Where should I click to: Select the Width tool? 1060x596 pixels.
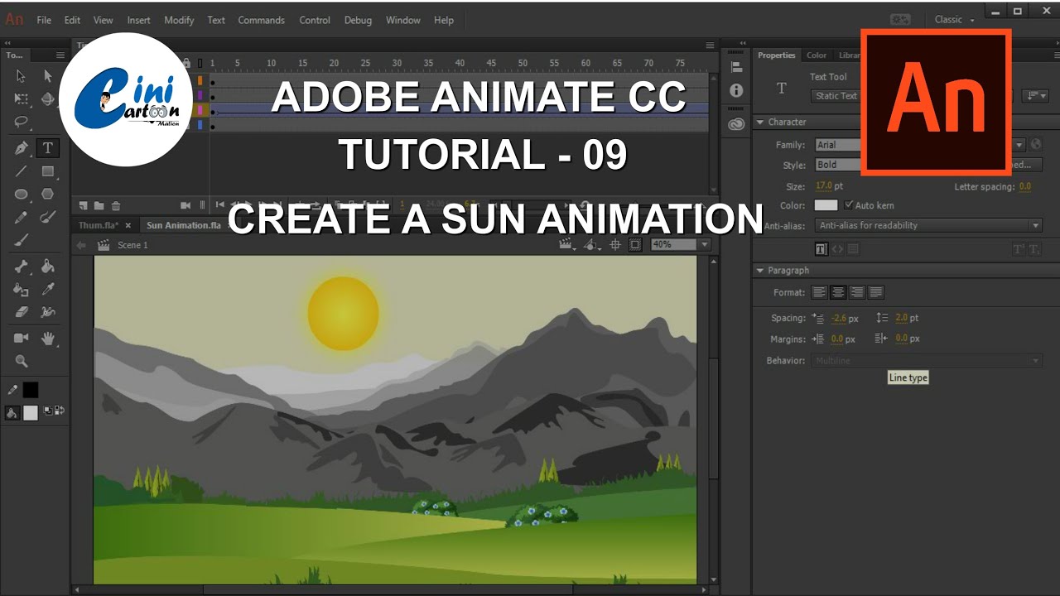[x=48, y=312]
